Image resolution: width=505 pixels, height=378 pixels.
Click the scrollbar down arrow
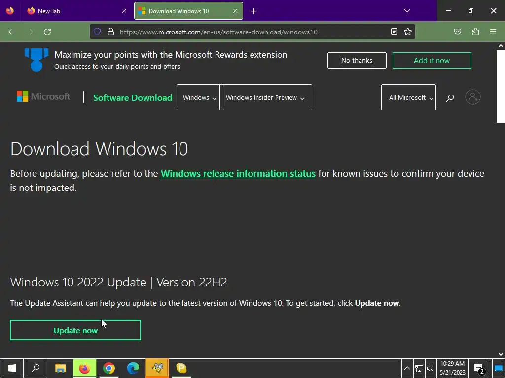coord(501,354)
